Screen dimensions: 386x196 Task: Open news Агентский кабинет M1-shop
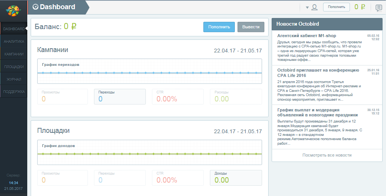pyautogui.click(x=307, y=36)
